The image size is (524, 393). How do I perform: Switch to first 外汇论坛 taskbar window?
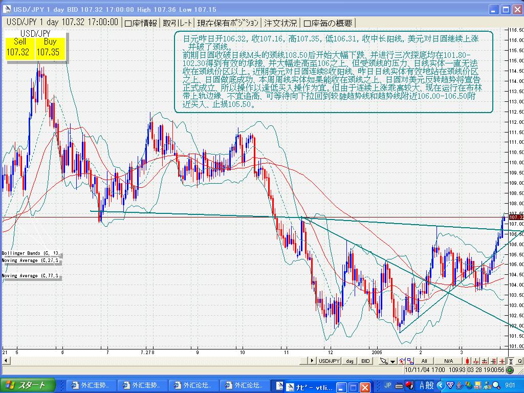pyautogui.click(x=193, y=385)
